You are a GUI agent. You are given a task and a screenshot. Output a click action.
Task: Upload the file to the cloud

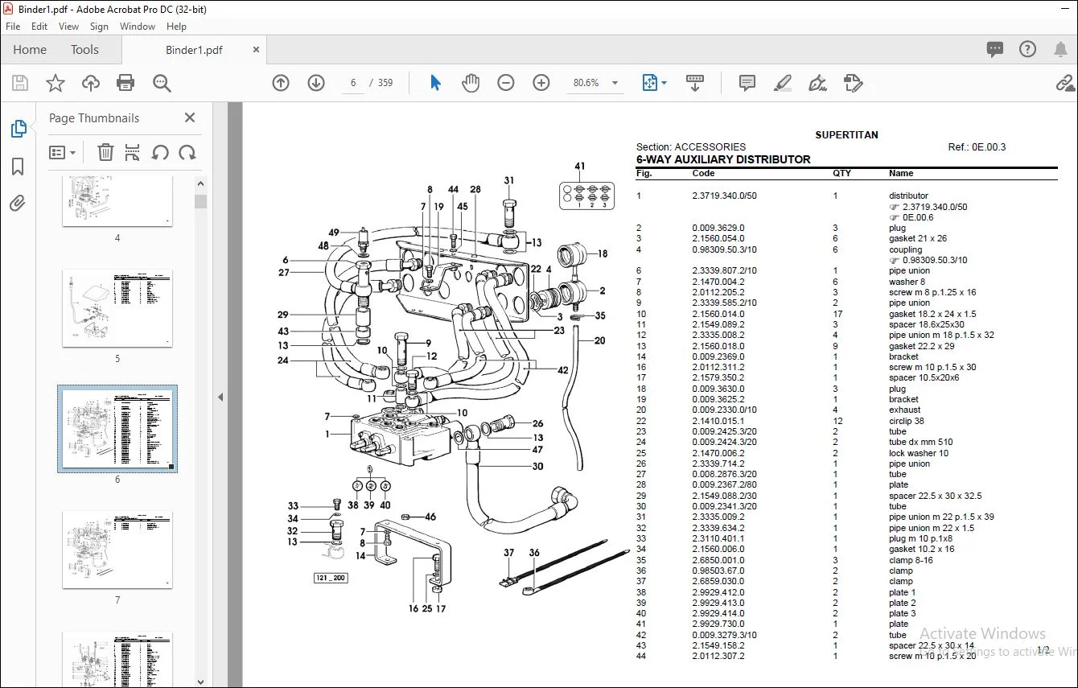[x=91, y=83]
